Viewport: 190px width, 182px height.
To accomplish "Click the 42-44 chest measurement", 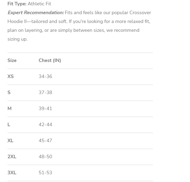I will tap(45, 125).
